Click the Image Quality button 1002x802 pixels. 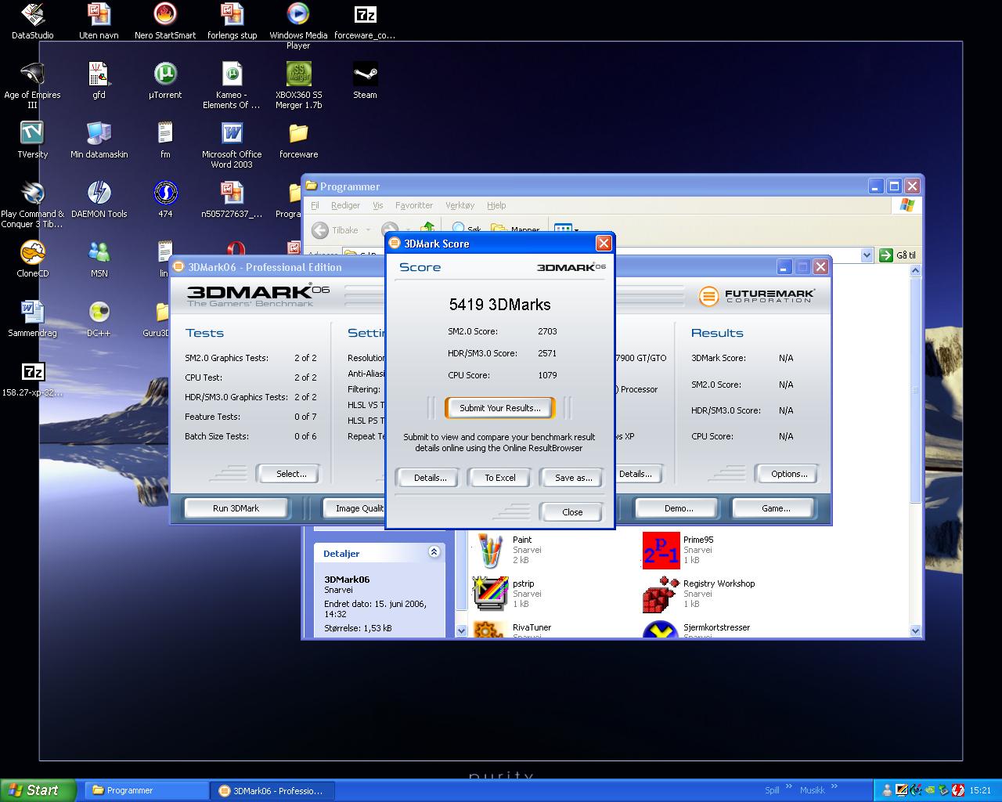coord(355,508)
